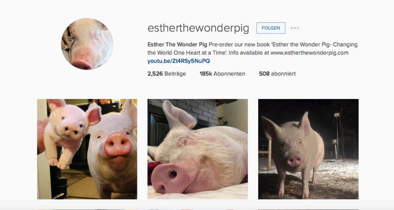Click the FOLGEN follow button
The width and height of the screenshot is (394, 210).
tap(271, 28)
